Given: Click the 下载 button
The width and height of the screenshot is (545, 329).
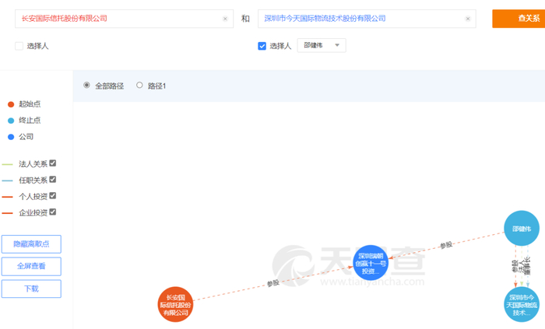Looking at the screenshot, I should (x=31, y=289).
